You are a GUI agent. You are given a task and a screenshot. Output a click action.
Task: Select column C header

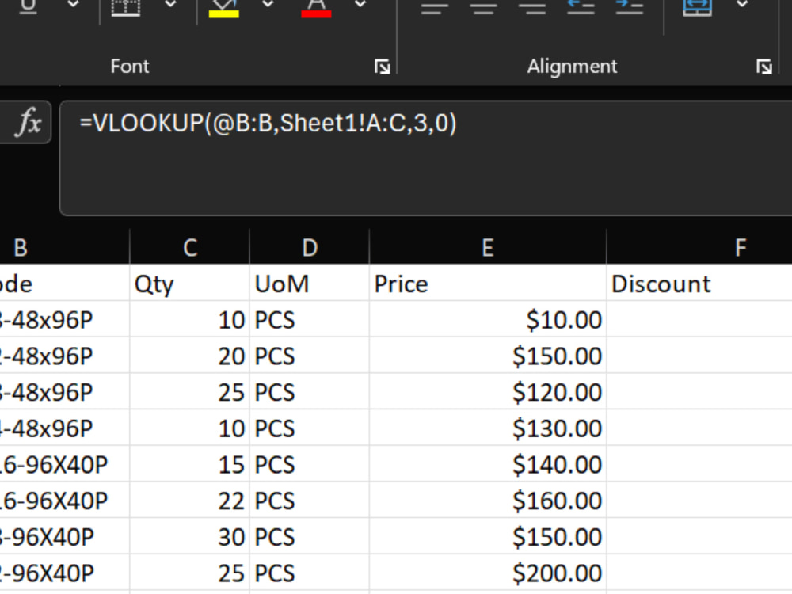pyautogui.click(x=190, y=247)
